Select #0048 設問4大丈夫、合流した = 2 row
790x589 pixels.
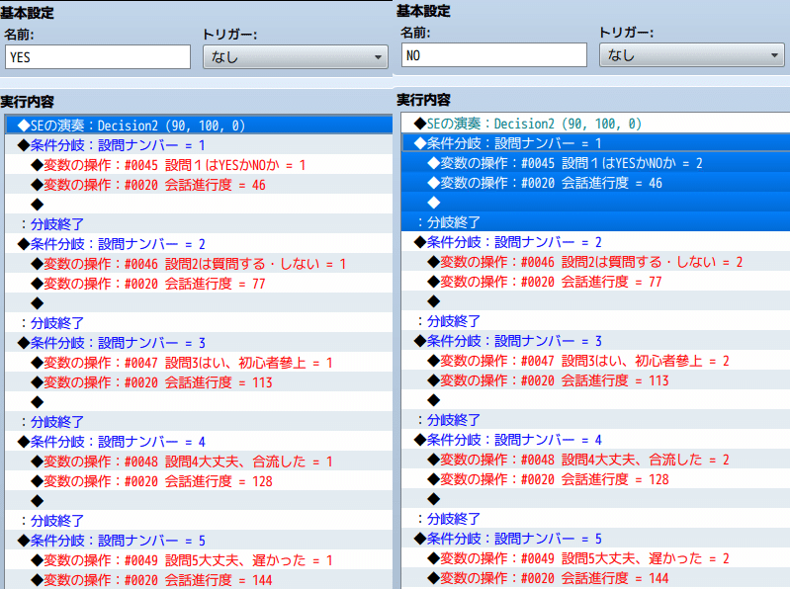point(595,460)
